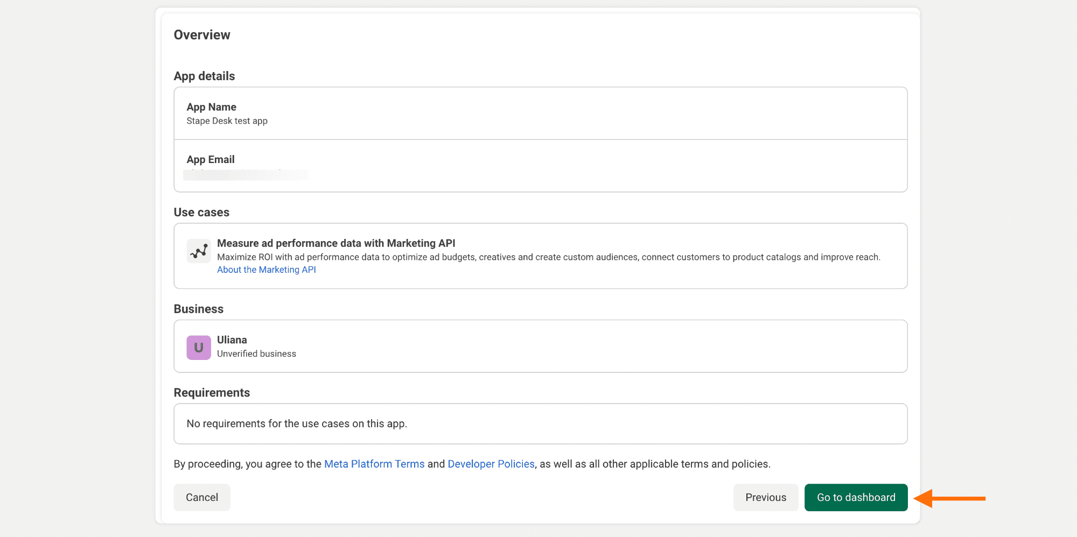Click the Use cases section header
This screenshot has height=537, width=1077.
click(x=201, y=212)
